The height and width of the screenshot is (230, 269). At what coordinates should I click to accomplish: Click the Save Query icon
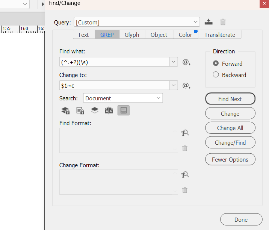[x=209, y=22]
